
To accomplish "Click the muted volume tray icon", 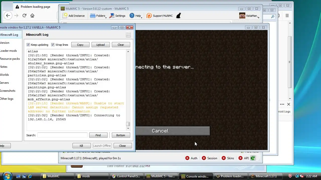I will pyautogui.click(x=302, y=176).
